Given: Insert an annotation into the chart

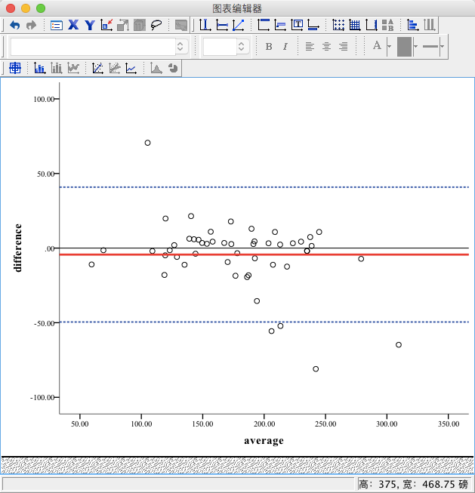Looking at the screenshot, I should (280, 25).
